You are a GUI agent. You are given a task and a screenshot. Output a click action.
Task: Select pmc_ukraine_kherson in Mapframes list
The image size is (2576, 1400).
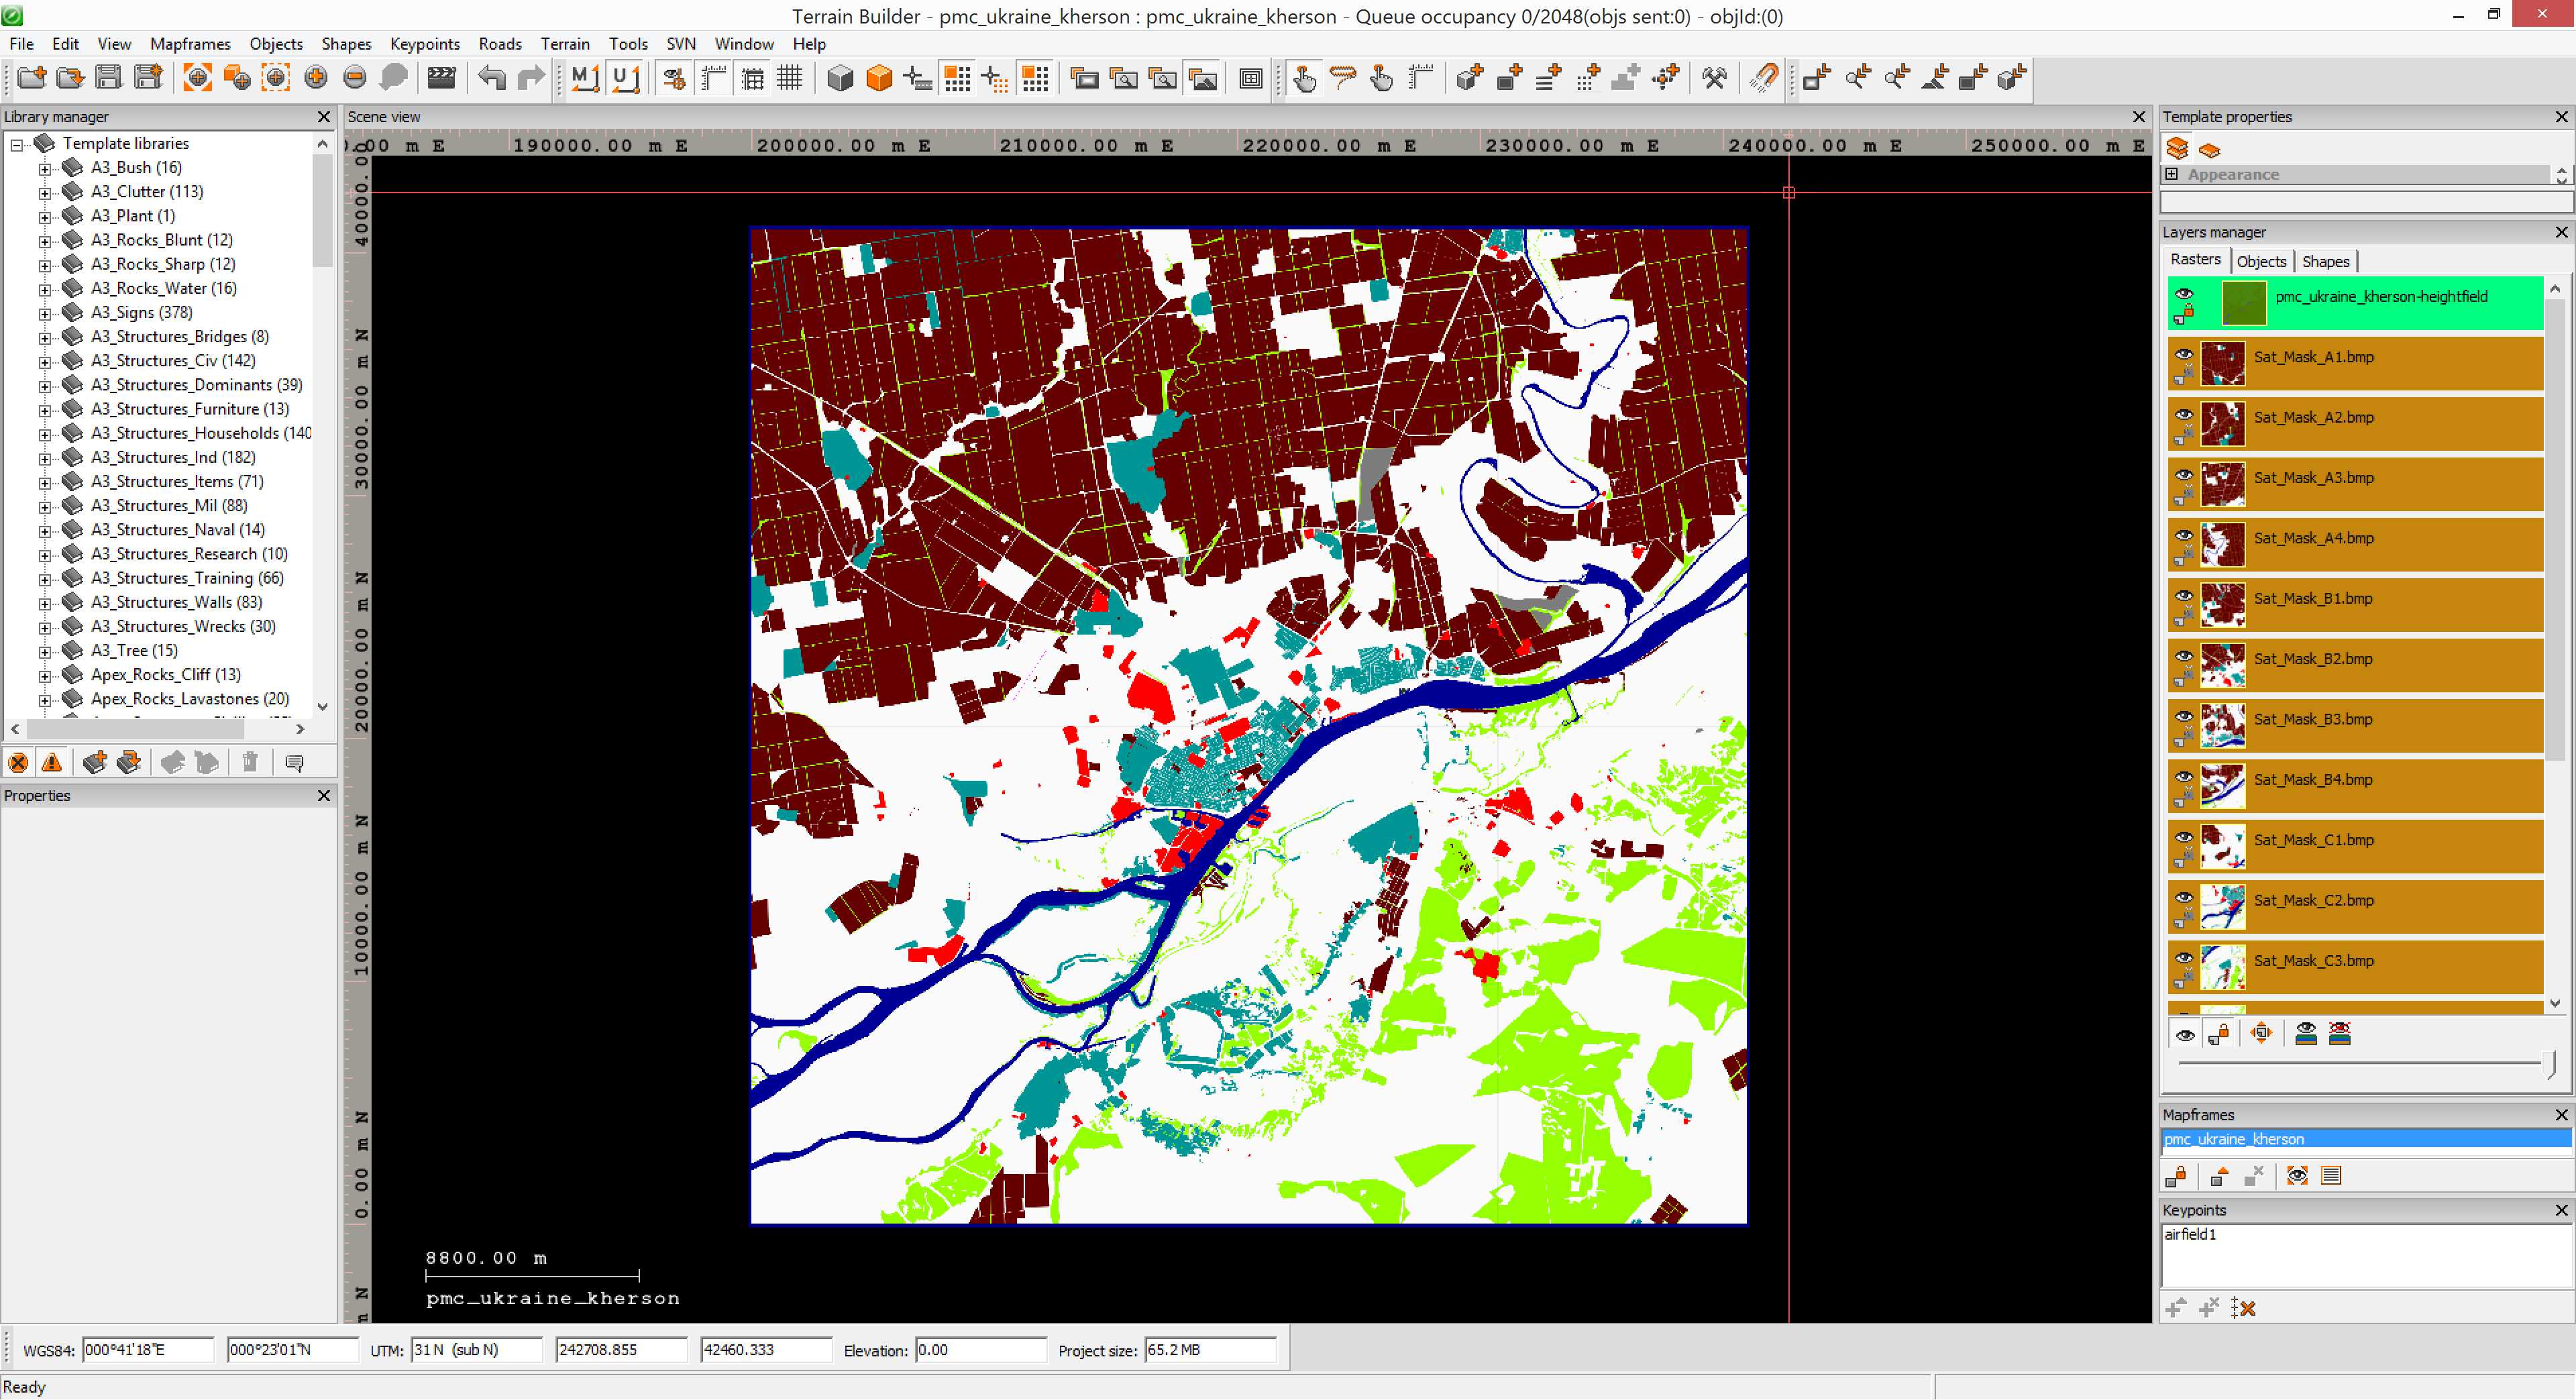(2233, 1139)
